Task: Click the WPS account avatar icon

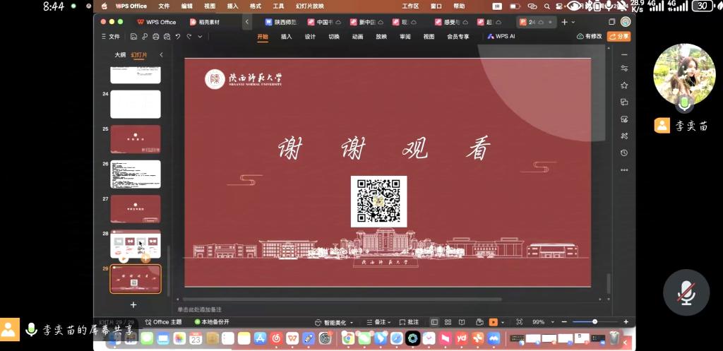Action: [x=626, y=22]
